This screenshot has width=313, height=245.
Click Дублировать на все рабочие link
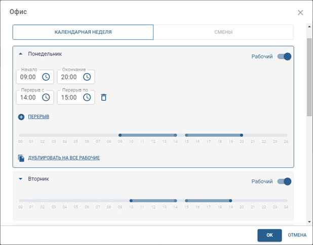click(x=64, y=158)
